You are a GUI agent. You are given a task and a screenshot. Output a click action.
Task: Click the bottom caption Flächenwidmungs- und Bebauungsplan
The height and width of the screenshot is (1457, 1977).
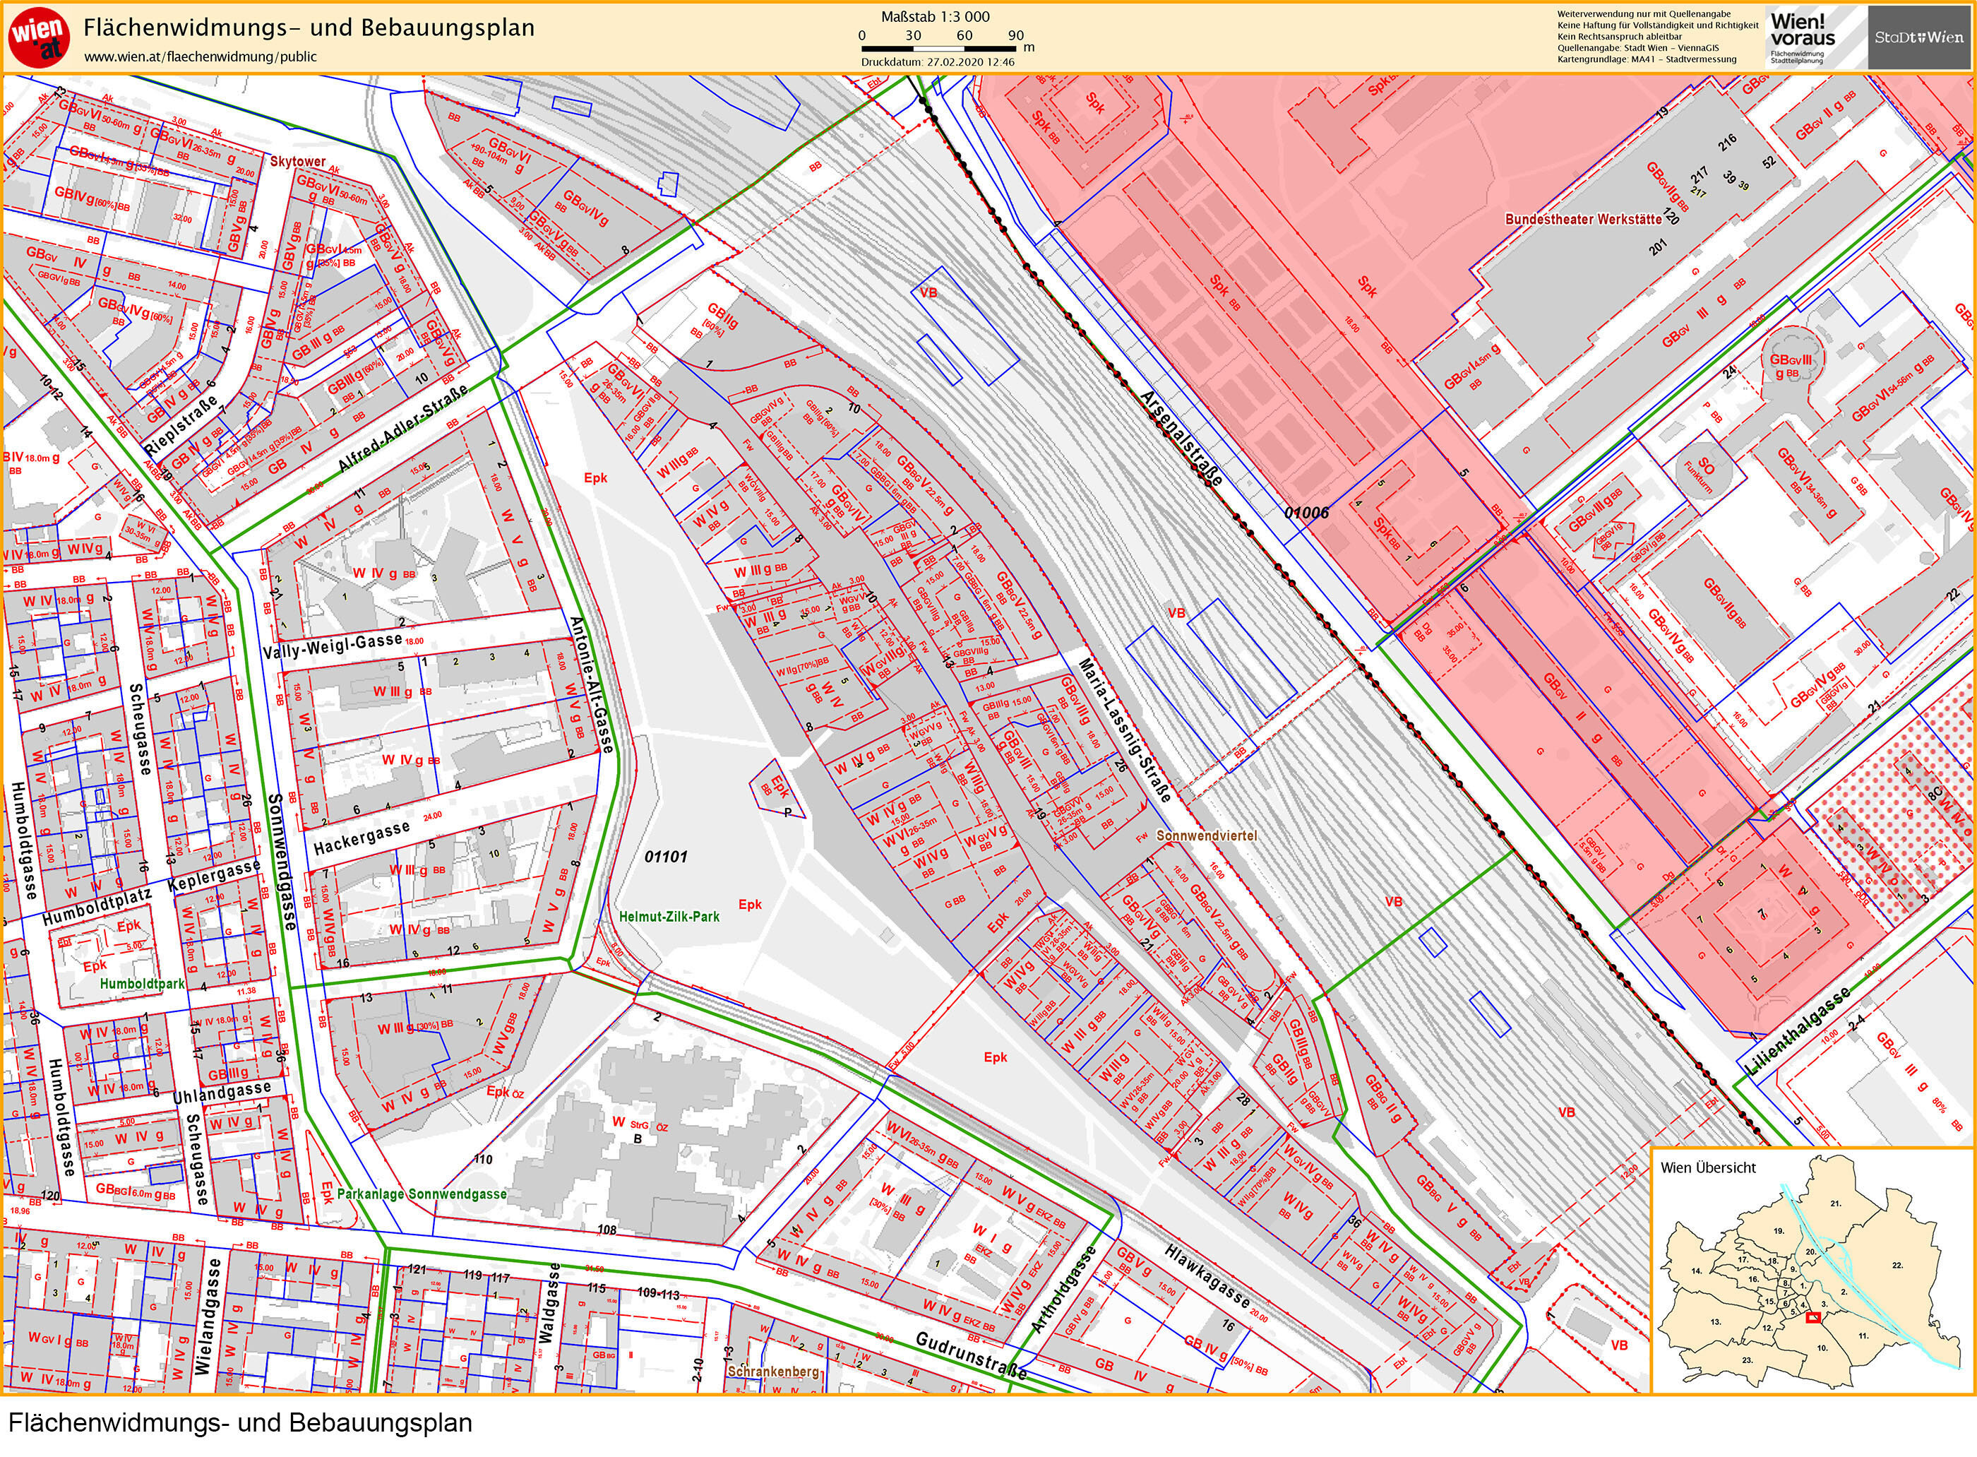pyautogui.click(x=241, y=1422)
